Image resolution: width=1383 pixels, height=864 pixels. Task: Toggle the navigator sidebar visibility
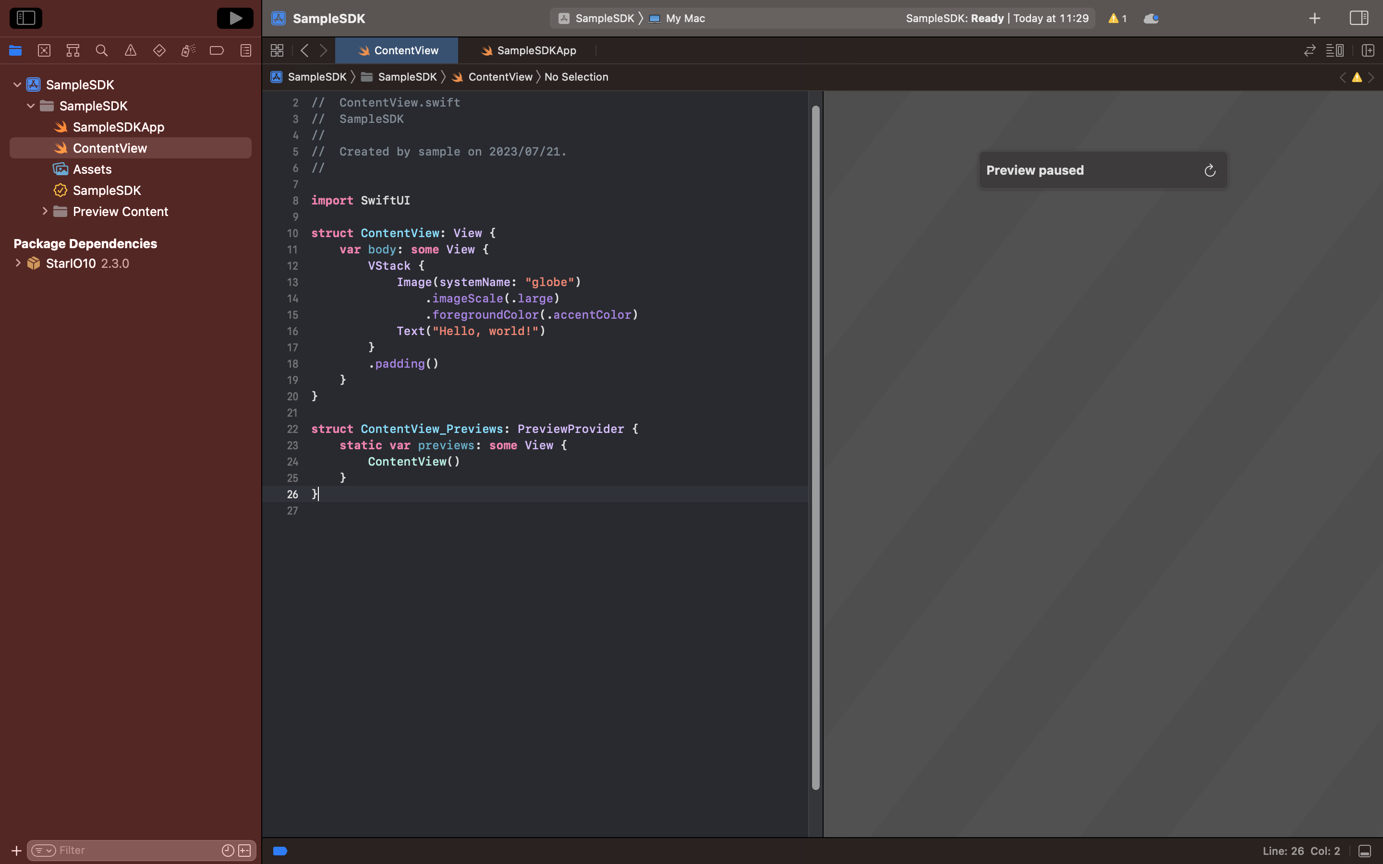[x=26, y=18]
